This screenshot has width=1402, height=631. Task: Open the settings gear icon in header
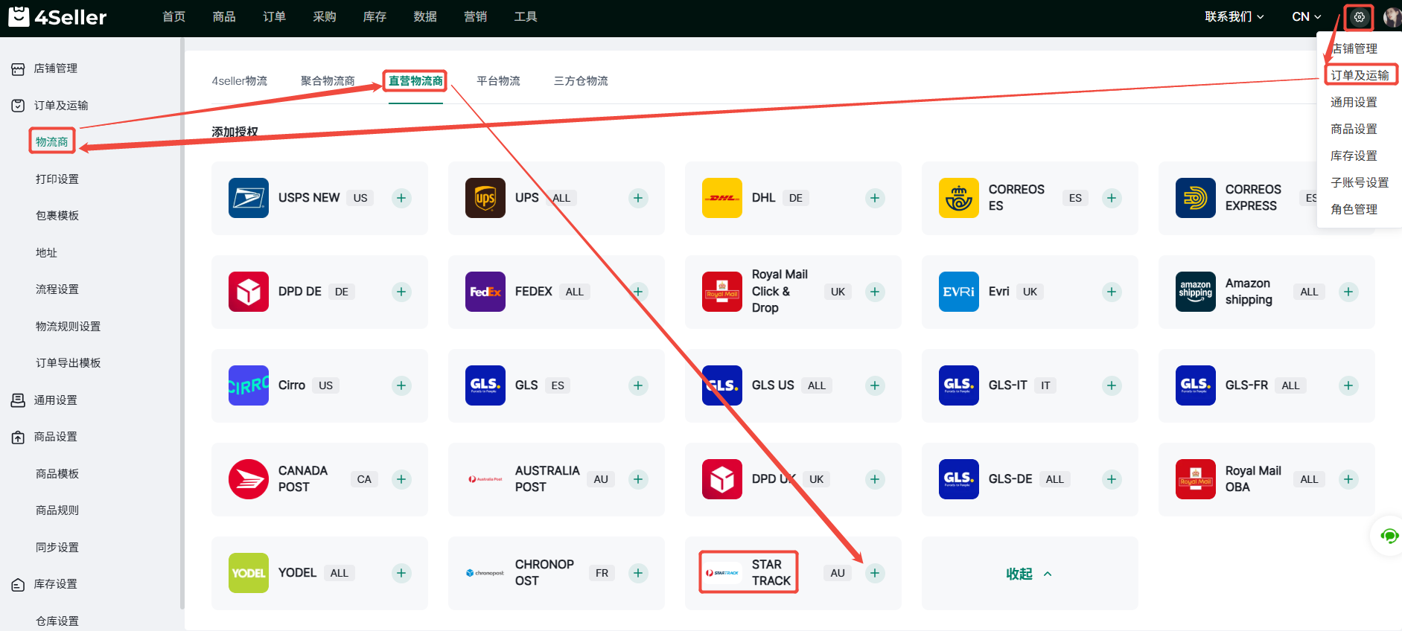(1360, 17)
